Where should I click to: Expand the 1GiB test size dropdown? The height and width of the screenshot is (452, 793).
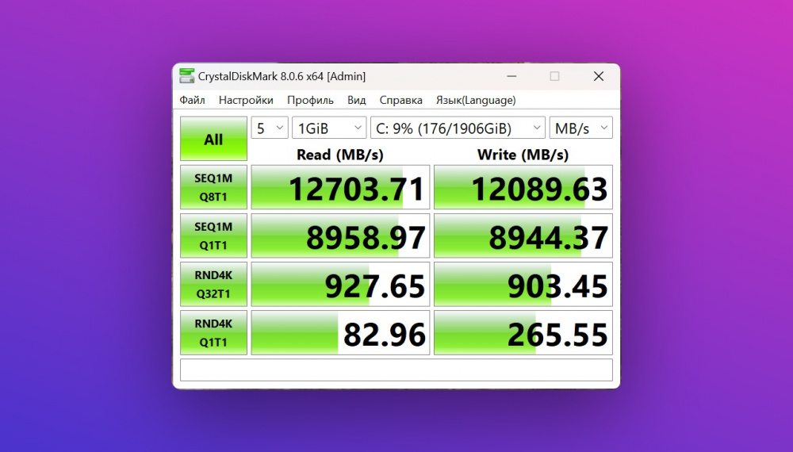click(x=329, y=128)
